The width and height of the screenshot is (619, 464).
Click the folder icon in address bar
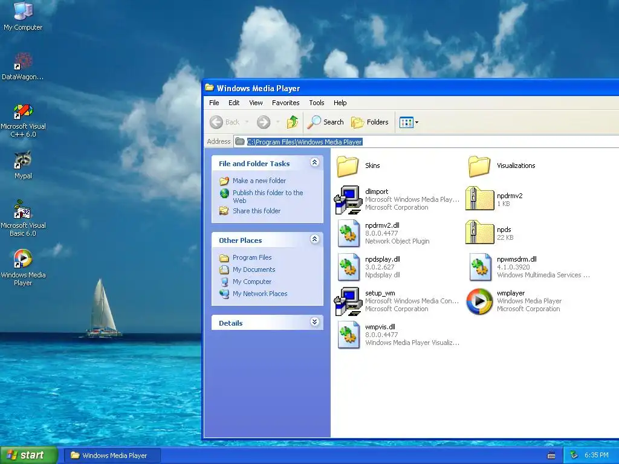(x=239, y=141)
